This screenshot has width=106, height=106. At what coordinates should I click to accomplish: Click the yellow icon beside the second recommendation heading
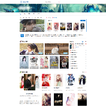click(x=21, y=72)
